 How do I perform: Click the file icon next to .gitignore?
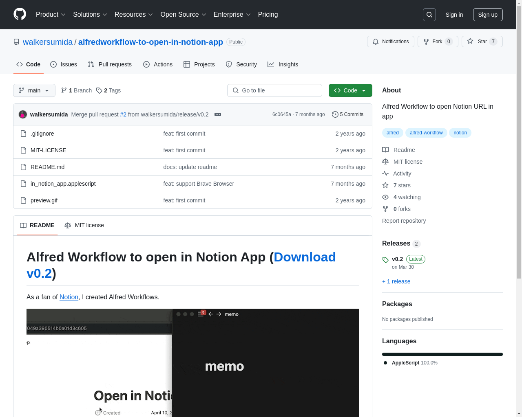[24, 134]
